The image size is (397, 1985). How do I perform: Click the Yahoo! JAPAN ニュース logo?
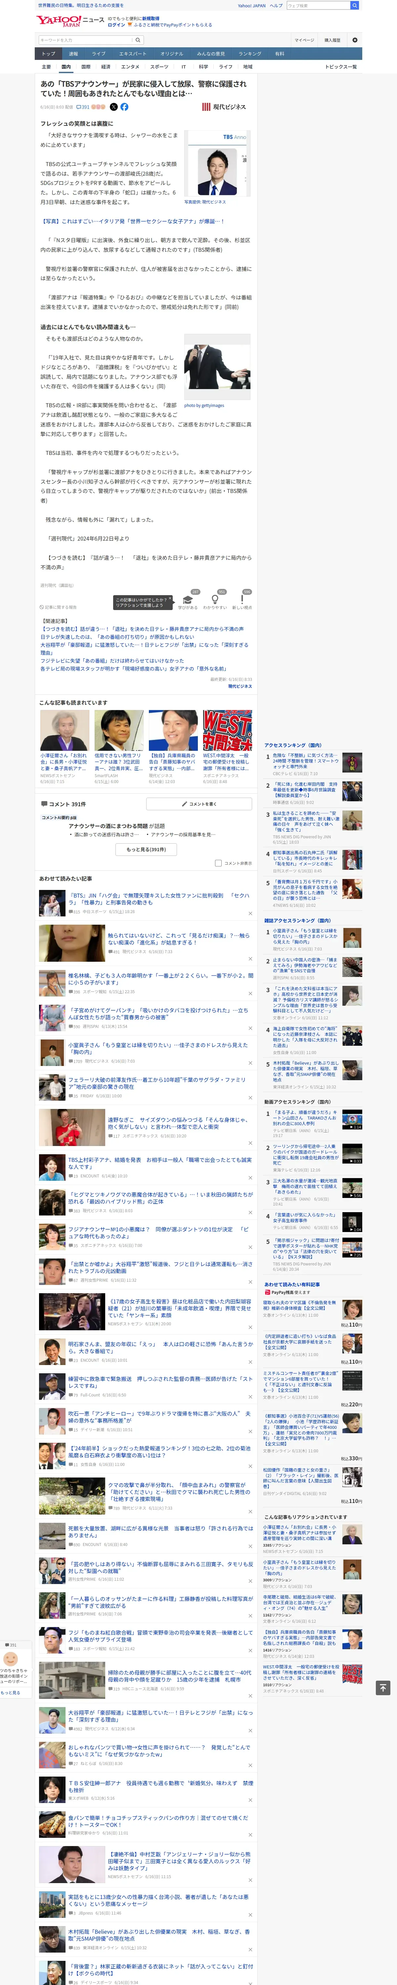click(x=70, y=21)
